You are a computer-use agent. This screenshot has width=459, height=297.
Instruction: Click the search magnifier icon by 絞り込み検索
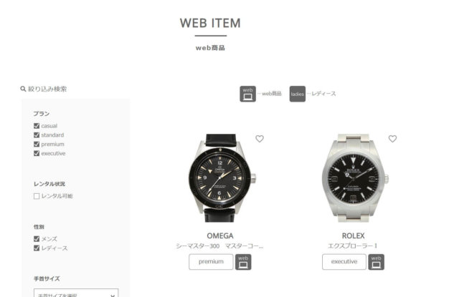pyautogui.click(x=23, y=89)
